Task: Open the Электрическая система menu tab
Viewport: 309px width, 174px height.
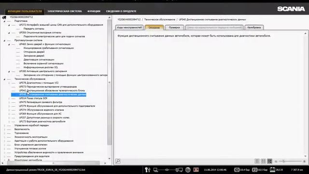Action: point(65,11)
